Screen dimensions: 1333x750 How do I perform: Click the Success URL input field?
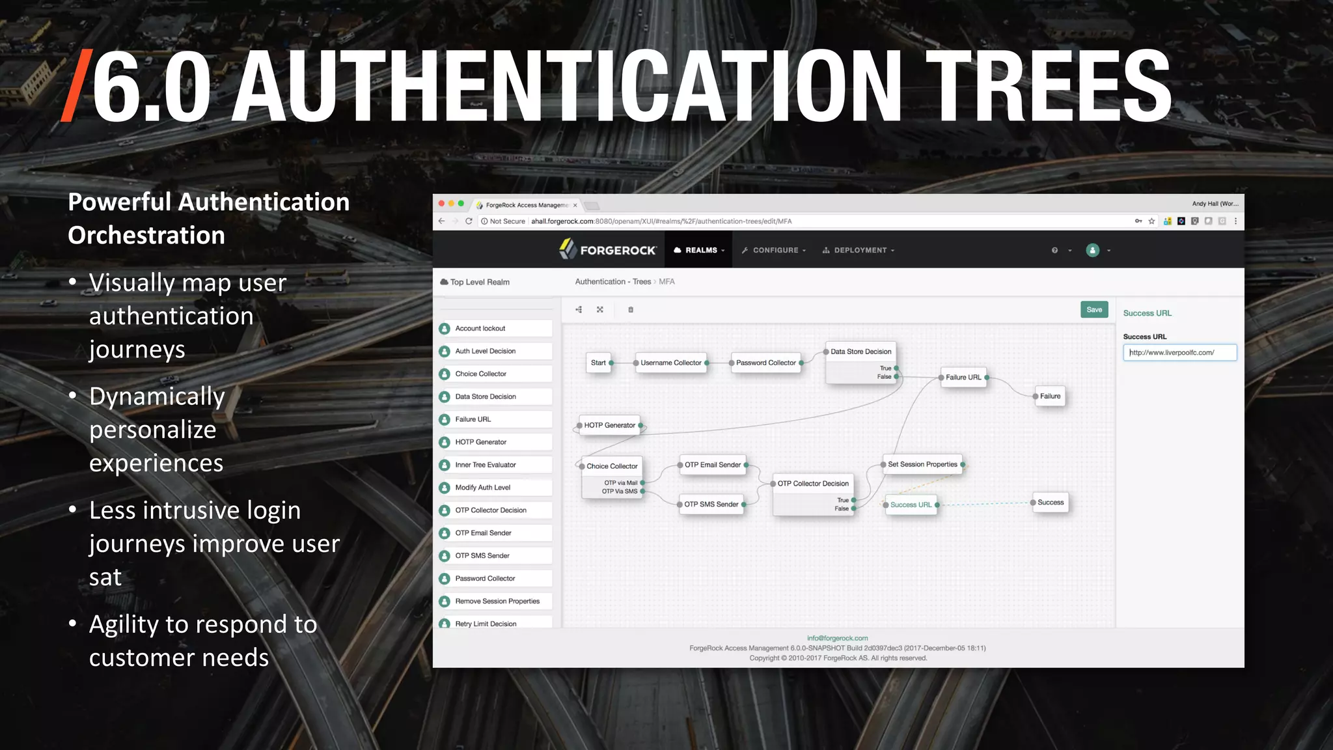click(1179, 353)
